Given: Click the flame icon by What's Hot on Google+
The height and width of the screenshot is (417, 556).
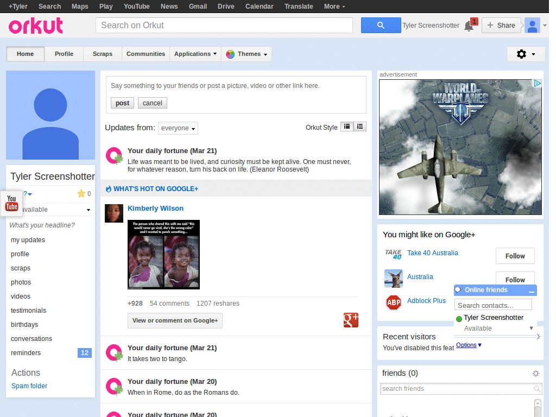Looking at the screenshot, I should click(109, 189).
